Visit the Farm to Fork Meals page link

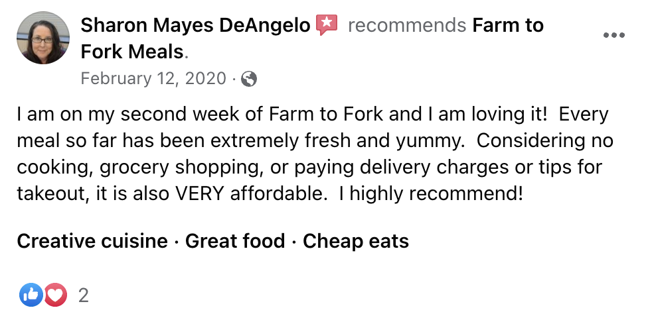click(312, 38)
